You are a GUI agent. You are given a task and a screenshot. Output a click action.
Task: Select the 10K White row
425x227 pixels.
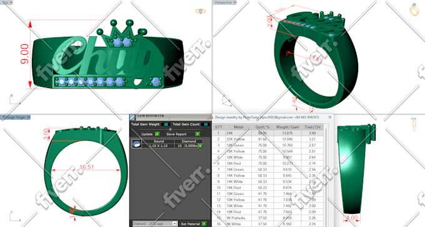click(268, 206)
